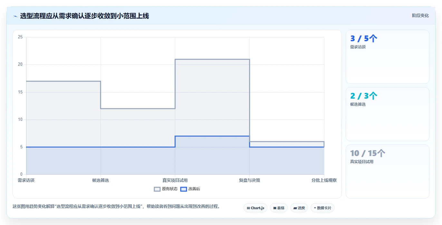Screen dimensions: 442x225
Task: Click the Chart.js tag
Action: pyautogui.click(x=255, y=208)
